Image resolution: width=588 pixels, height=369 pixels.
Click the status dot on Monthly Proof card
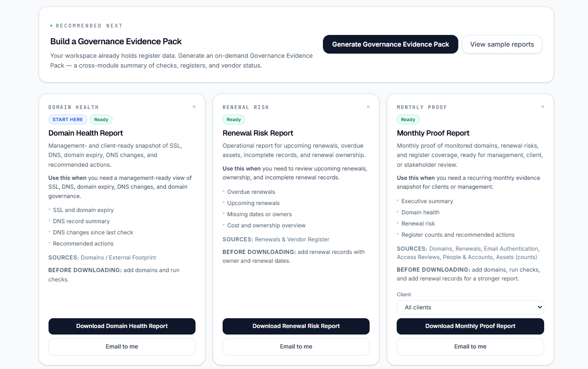(x=543, y=107)
